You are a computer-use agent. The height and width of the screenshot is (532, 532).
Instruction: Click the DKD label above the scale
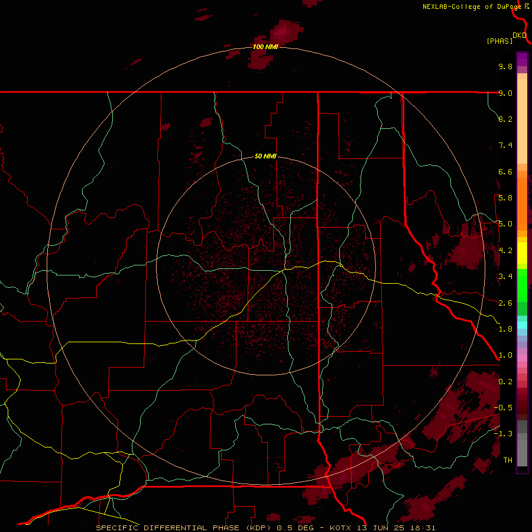pyautogui.click(x=520, y=35)
